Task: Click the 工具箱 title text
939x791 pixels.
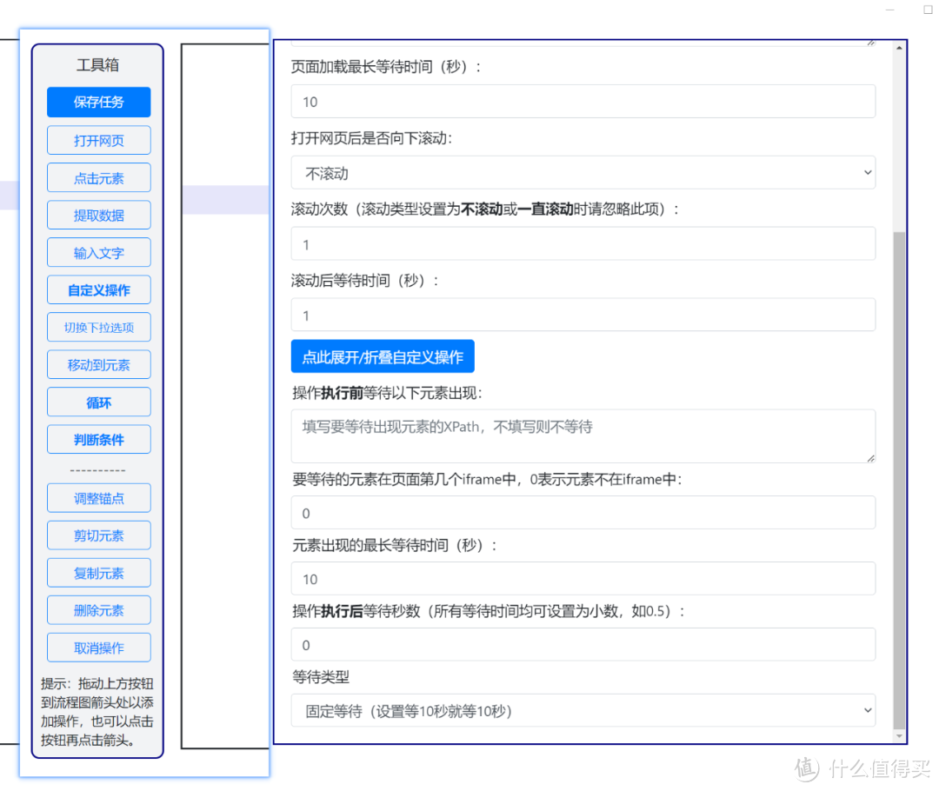Action: point(97,64)
